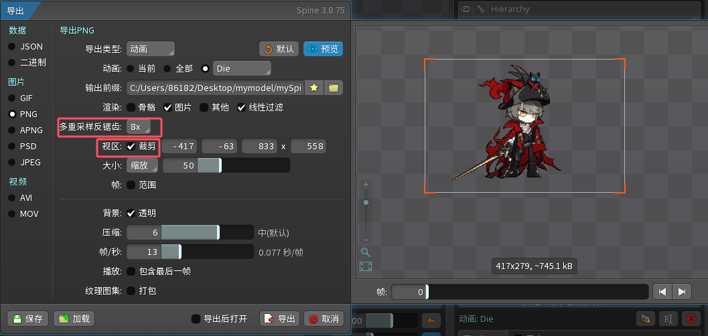Image resolution: width=708 pixels, height=336 pixels.
Task: Click the star favorite icon beside output prefix
Action: tap(314, 88)
